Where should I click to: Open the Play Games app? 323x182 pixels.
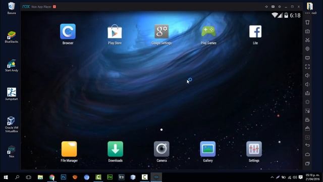pyautogui.click(x=208, y=31)
